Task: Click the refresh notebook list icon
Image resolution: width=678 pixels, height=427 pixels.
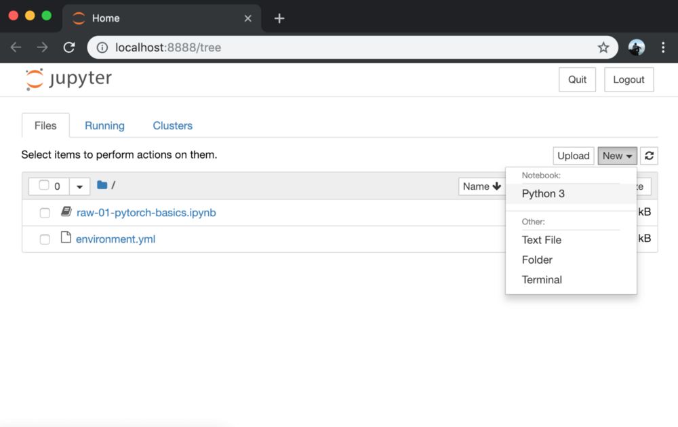Action: pyautogui.click(x=649, y=156)
